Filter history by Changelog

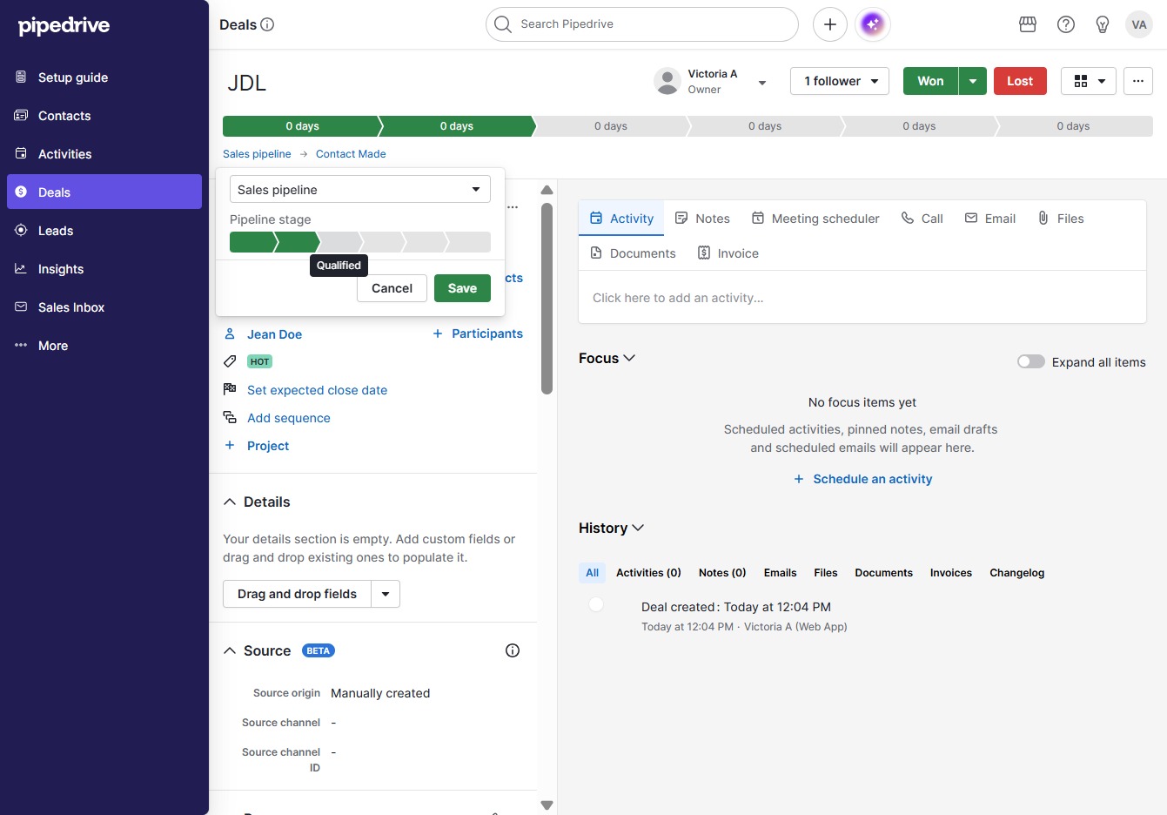tap(1016, 573)
